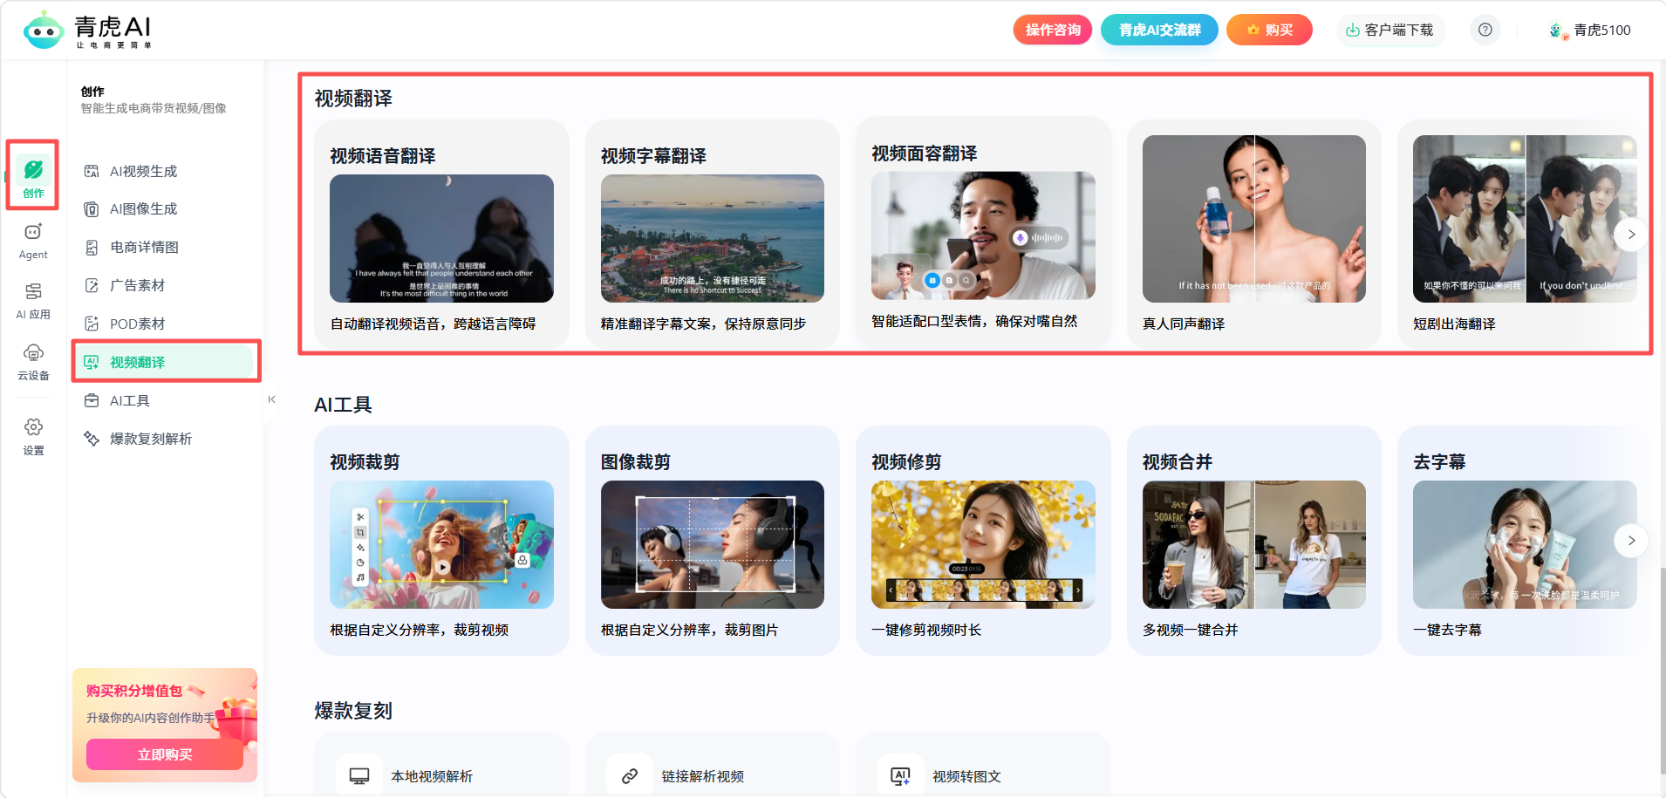Open 广告素材 menu item

tap(164, 285)
